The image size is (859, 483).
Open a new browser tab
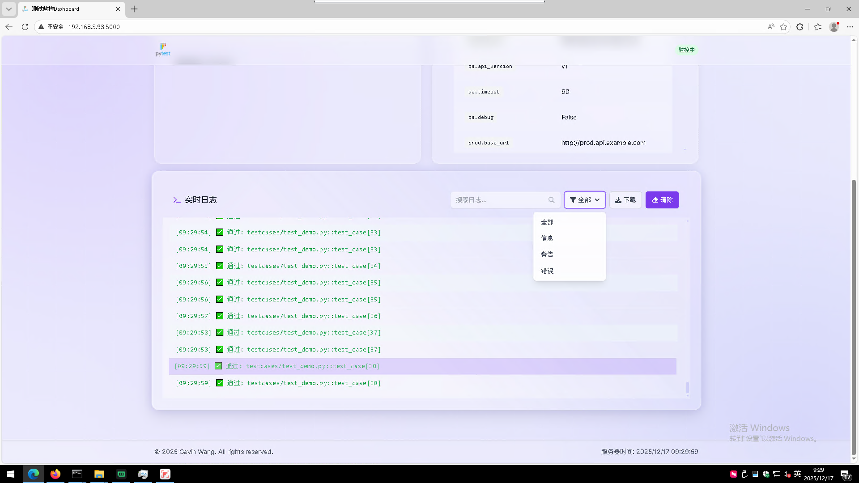click(x=134, y=9)
